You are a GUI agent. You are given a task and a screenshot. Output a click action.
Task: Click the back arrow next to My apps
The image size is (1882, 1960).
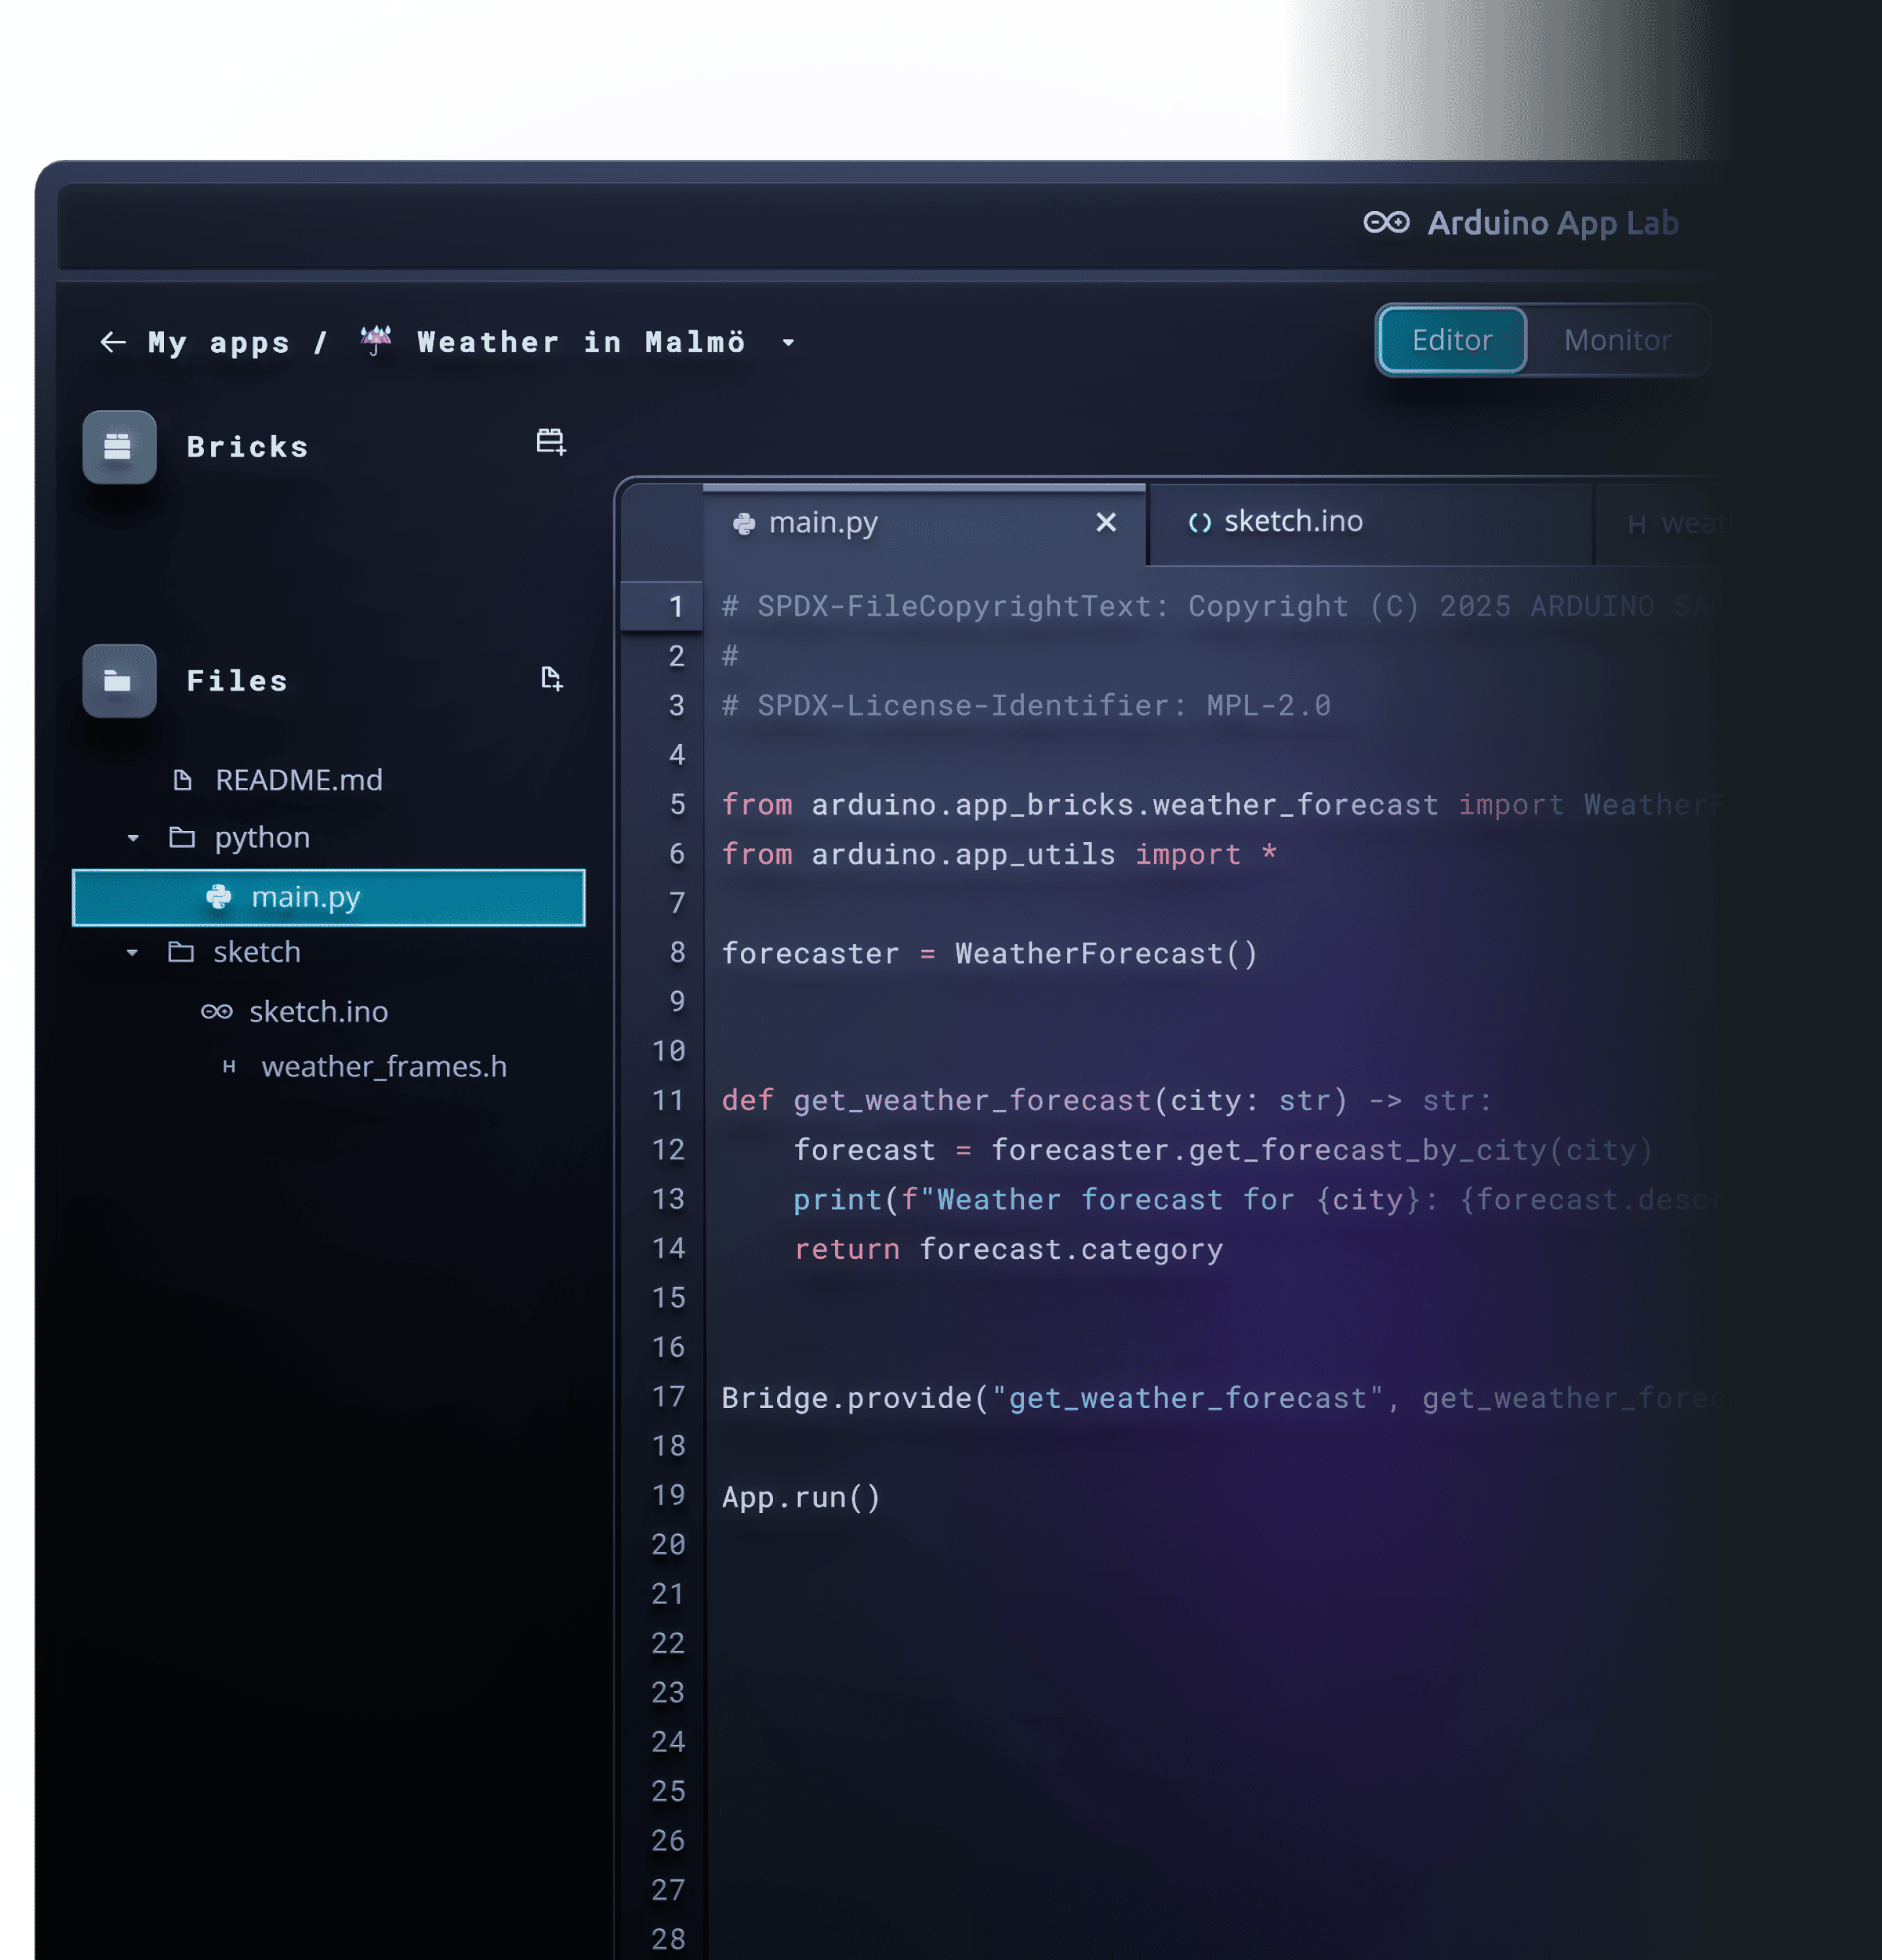point(113,342)
